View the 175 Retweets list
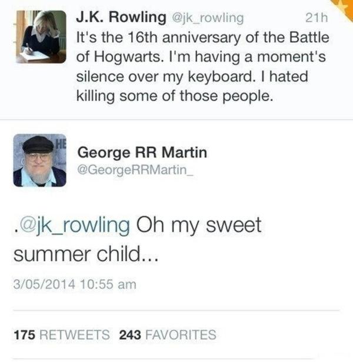 click(61, 335)
